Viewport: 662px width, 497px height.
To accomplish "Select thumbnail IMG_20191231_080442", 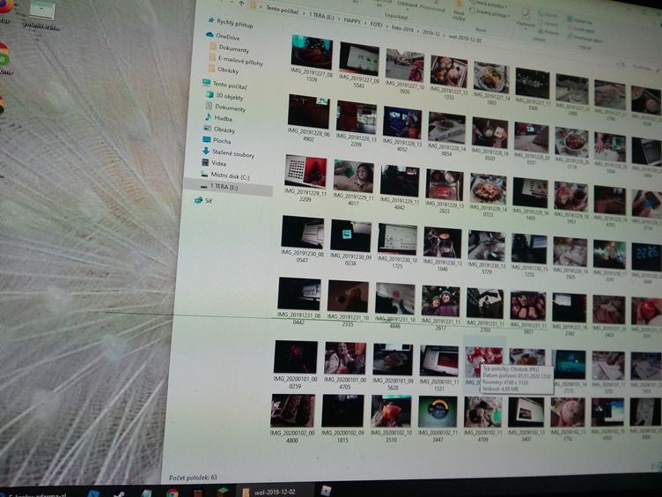I will click(x=299, y=300).
